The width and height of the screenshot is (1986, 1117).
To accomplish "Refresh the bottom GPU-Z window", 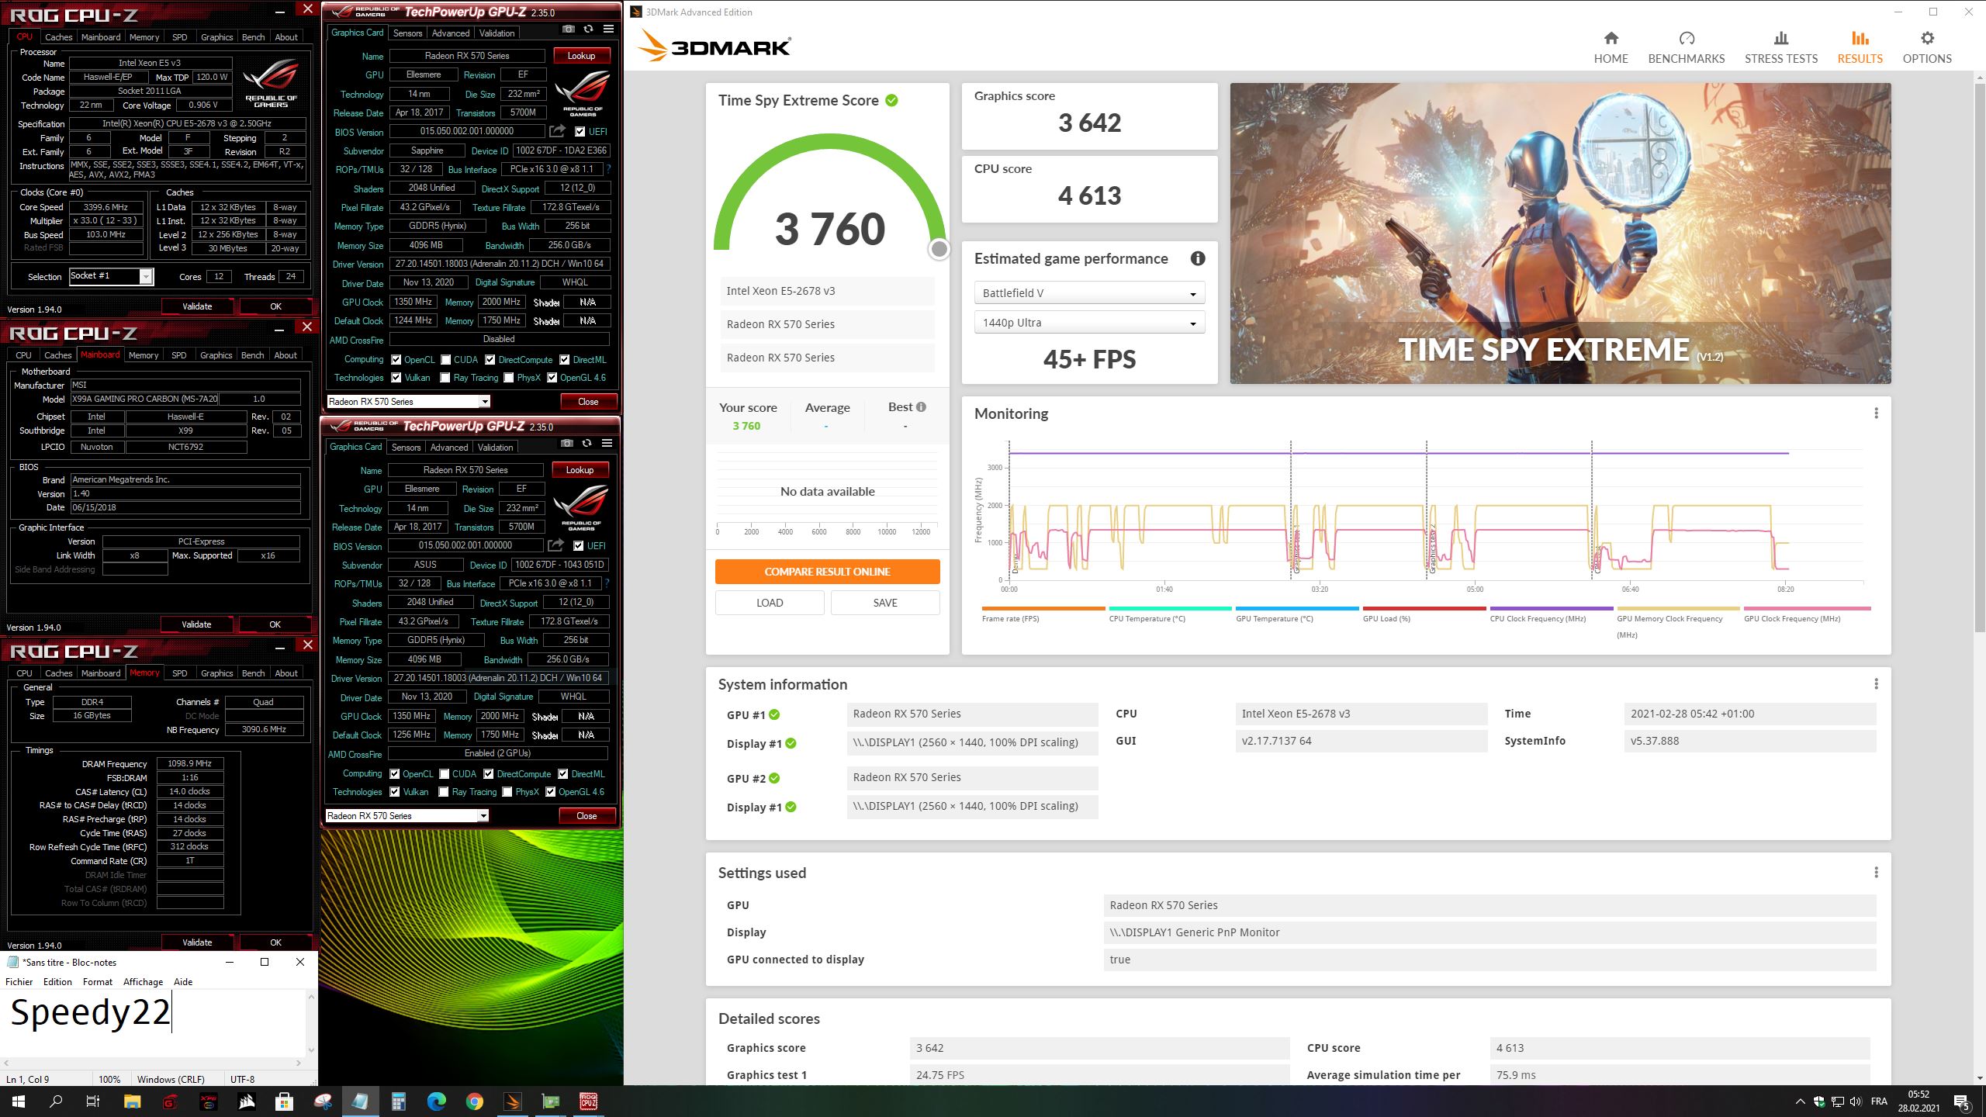I will coord(587,443).
